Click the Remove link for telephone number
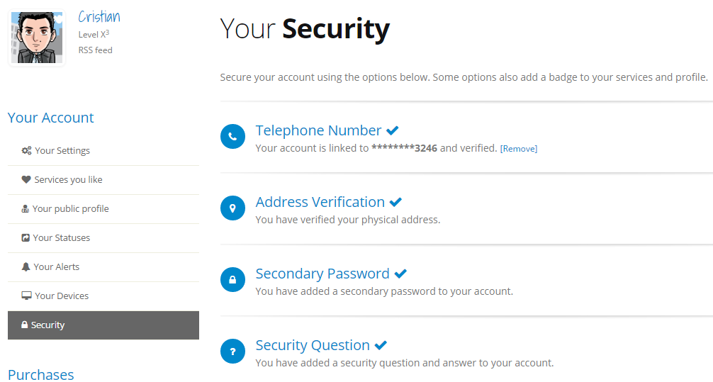The width and height of the screenshot is (713, 382). coord(519,149)
